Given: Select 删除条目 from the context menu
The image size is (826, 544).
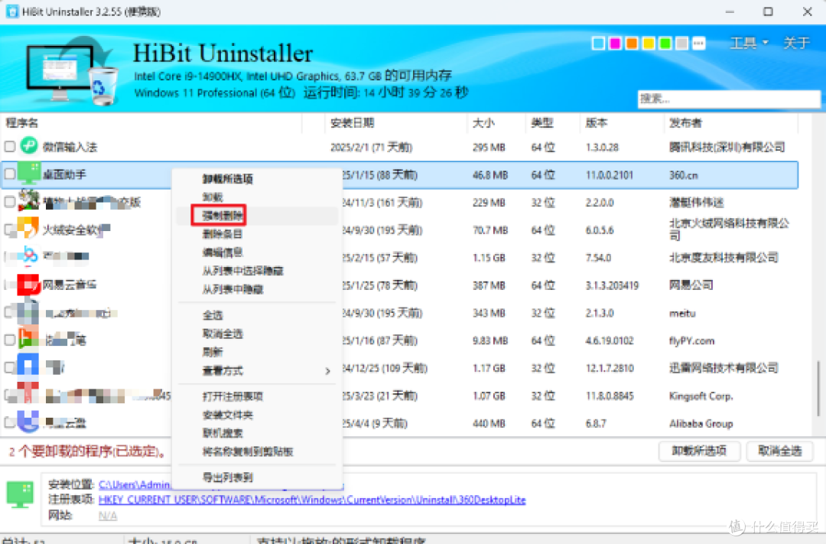Looking at the screenshot, I should 257,233.
